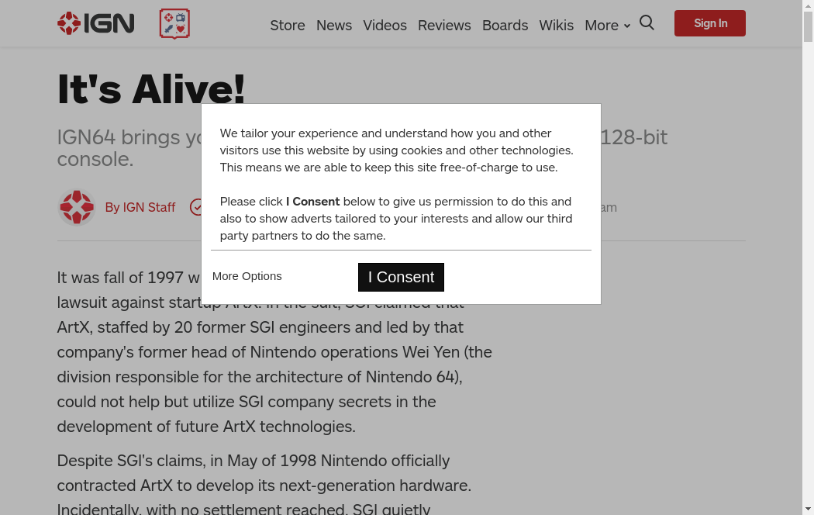Screen dimensions: 814x515
Task: Expand the More dropdown menu
Action: click(x=607, y=25)
